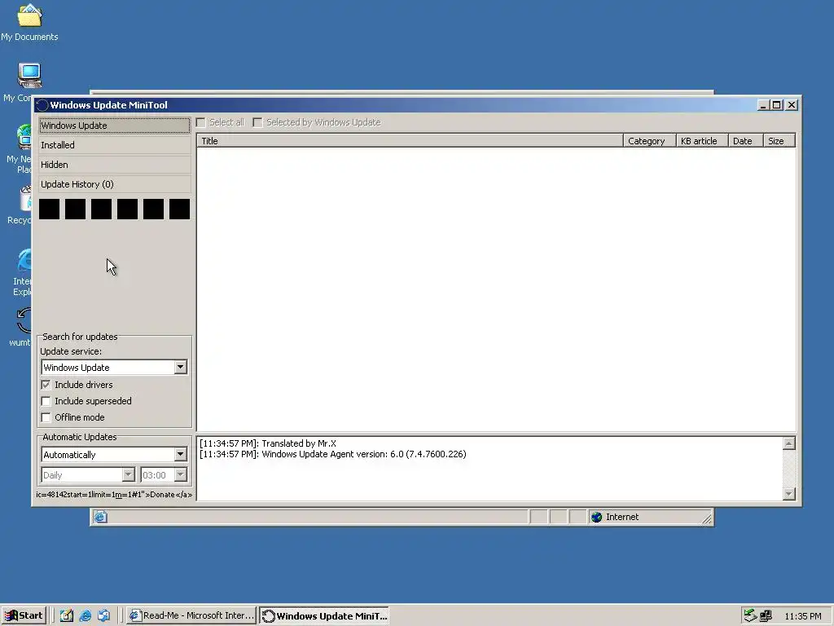The image size is (834, 626).
Task: Open the Daily schedule dropdown
Action: (x=128, y=475)
